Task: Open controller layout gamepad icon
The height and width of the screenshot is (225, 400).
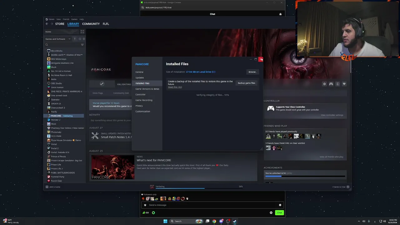Action: click(x=331, y=84)
